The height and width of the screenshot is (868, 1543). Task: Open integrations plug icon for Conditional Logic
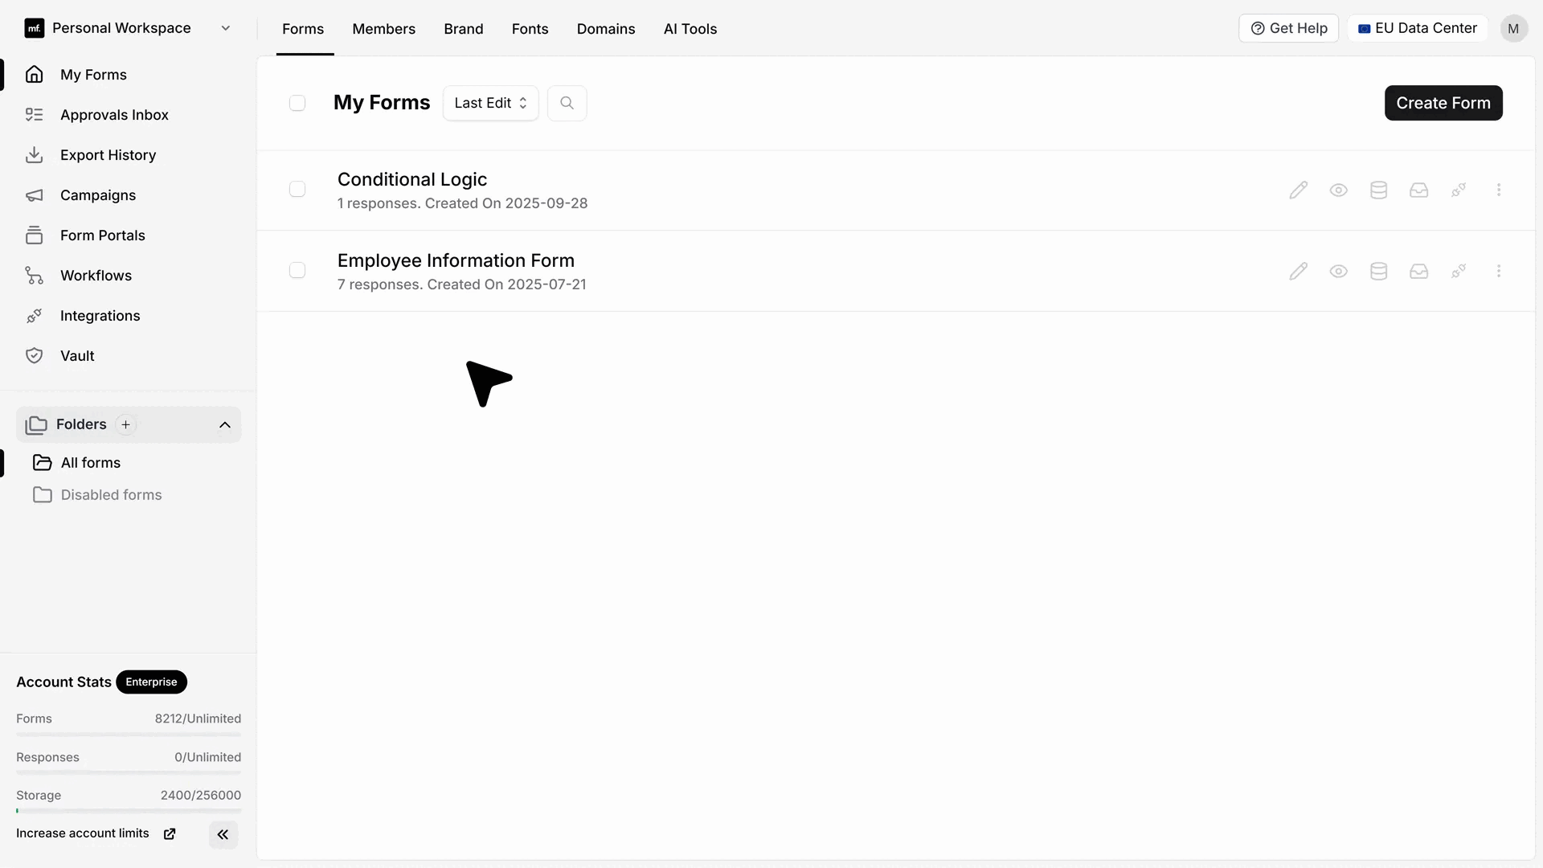tap(1459, 190)
